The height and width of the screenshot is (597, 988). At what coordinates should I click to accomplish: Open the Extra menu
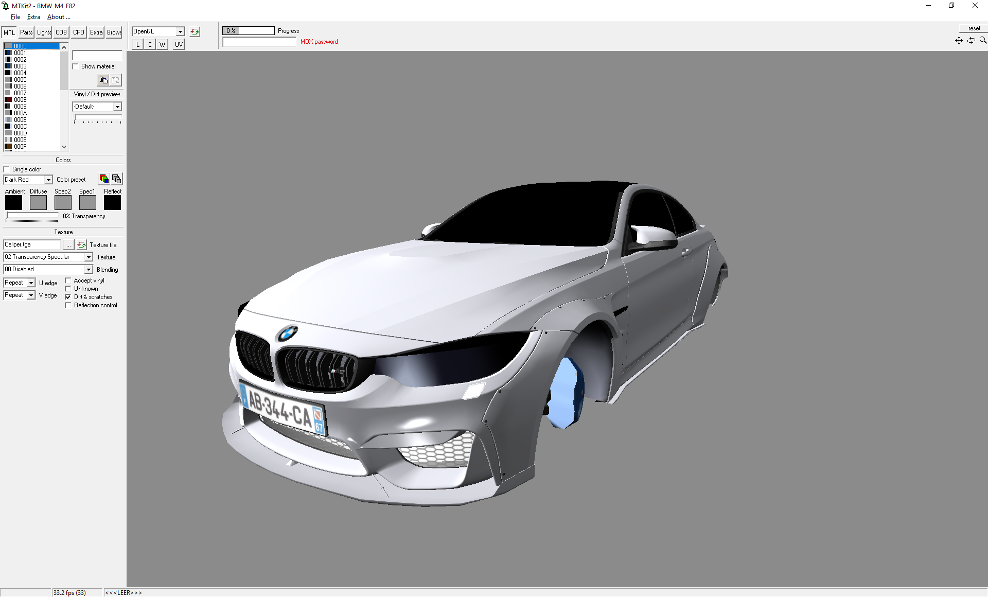click(33, 17)
